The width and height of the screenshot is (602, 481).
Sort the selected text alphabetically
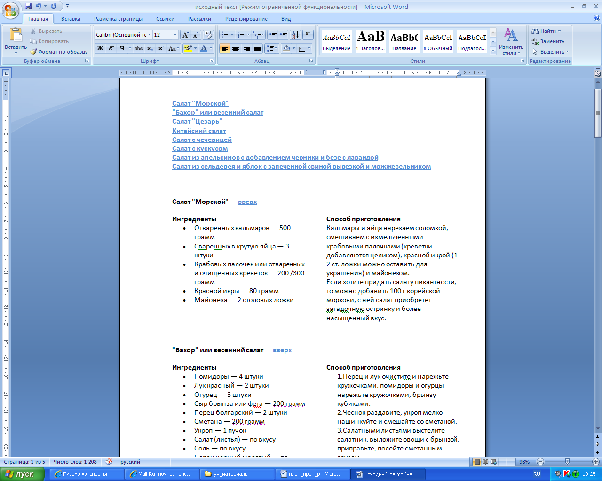pos(295,35)
